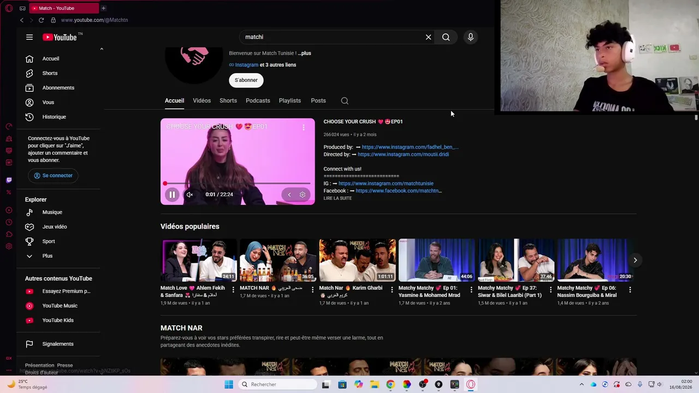This screenshot has height=393, width=699.
Task: Pause the featured video
Action: [172, 195]
